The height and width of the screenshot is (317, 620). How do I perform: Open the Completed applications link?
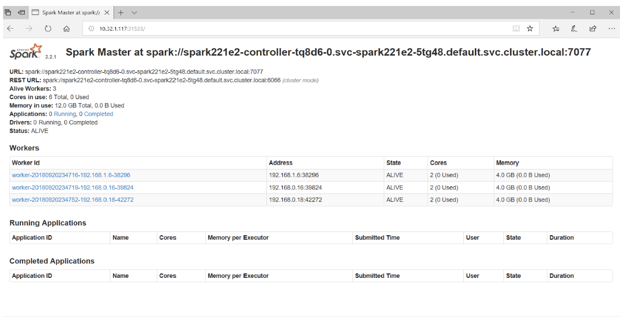(98, 114)
